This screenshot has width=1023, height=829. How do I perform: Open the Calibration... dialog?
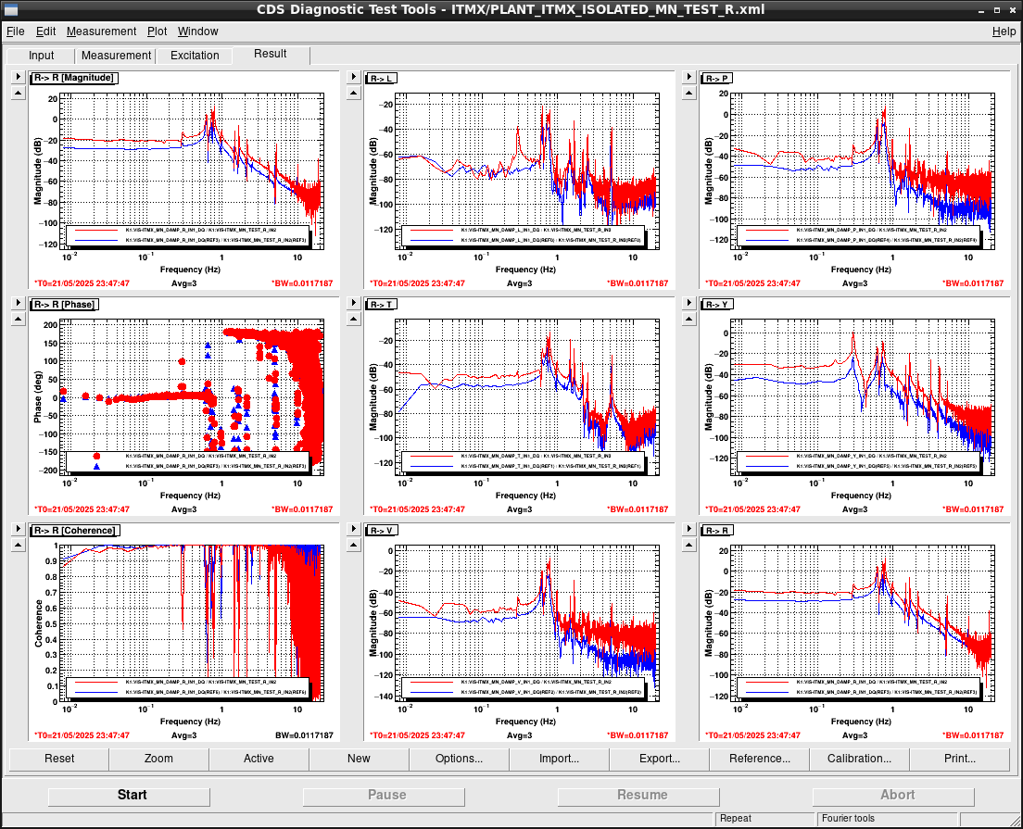click(859, 759)
